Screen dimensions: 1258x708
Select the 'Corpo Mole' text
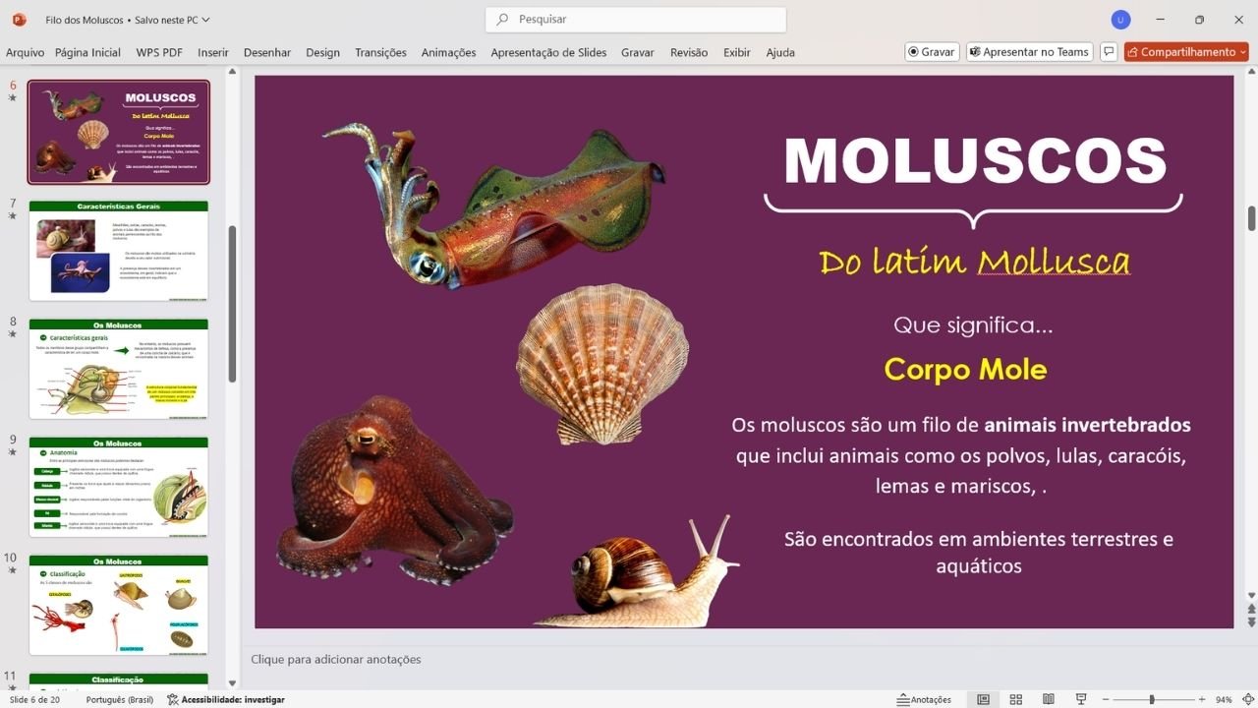point(965,370)
